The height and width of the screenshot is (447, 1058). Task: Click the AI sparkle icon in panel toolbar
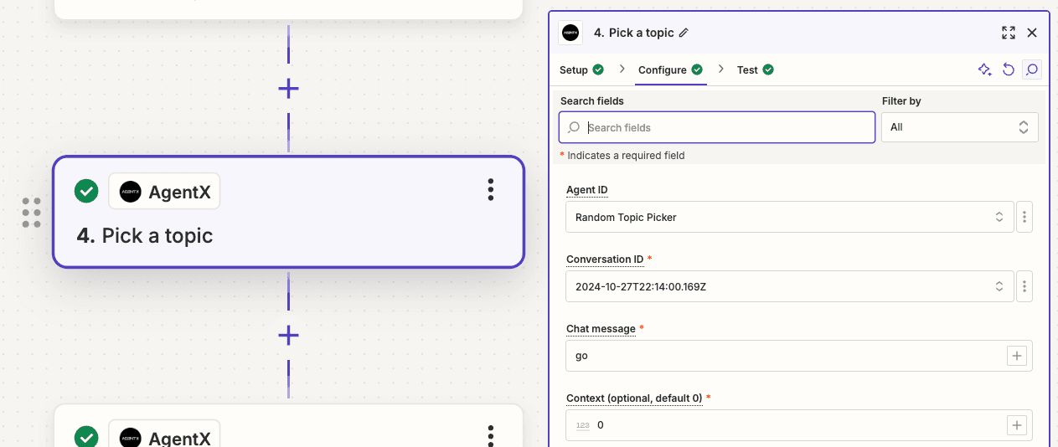pyautogui.click(x=985, y=69)
